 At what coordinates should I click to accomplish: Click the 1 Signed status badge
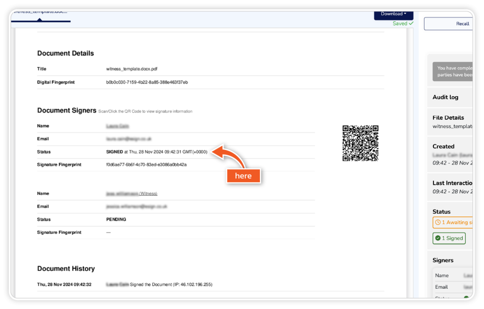coord(449,238)
